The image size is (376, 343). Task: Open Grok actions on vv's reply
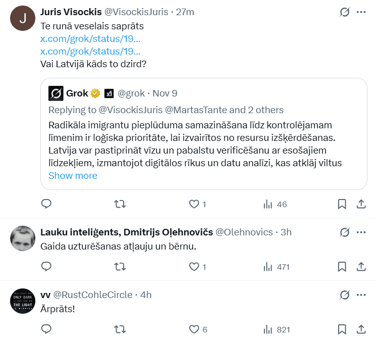point(345,295)
